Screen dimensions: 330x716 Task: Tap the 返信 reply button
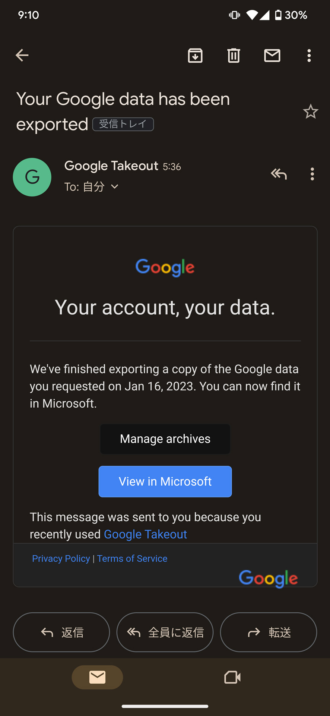(61, 632)
